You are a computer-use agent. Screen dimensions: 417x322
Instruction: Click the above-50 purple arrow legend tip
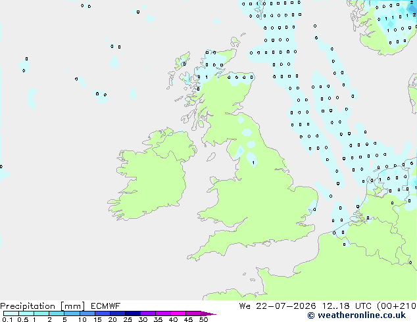(208, 313)
